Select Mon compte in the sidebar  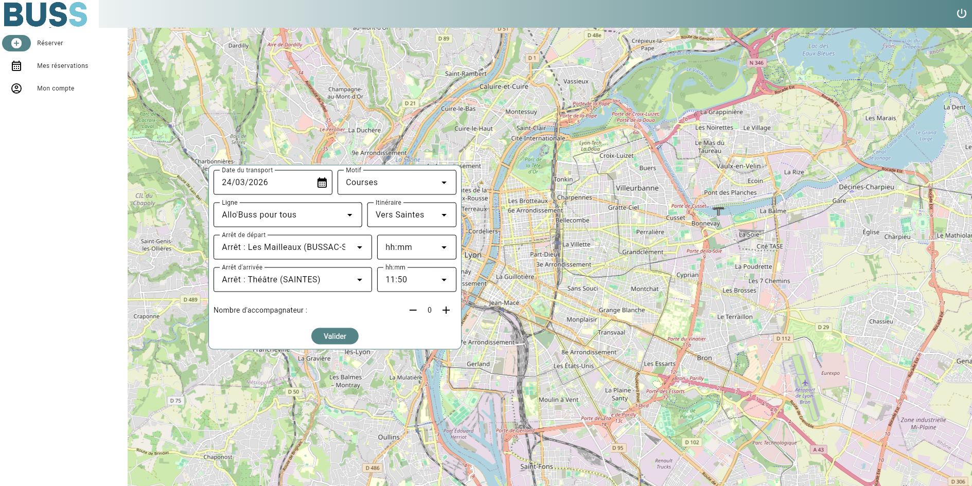coord(55,88)
